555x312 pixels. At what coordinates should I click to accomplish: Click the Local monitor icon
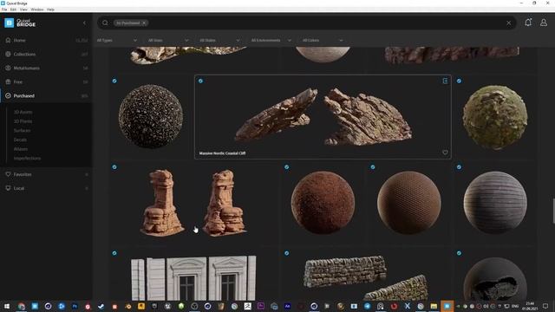(8, 188)
